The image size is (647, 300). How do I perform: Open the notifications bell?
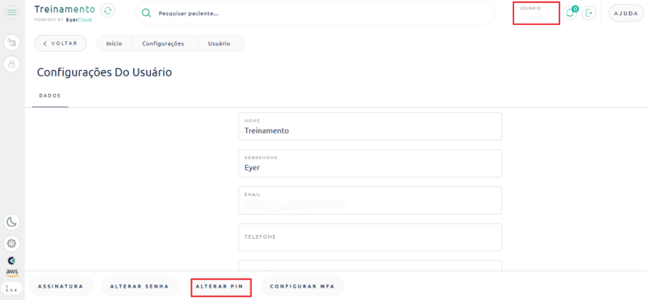click(570, 13)
